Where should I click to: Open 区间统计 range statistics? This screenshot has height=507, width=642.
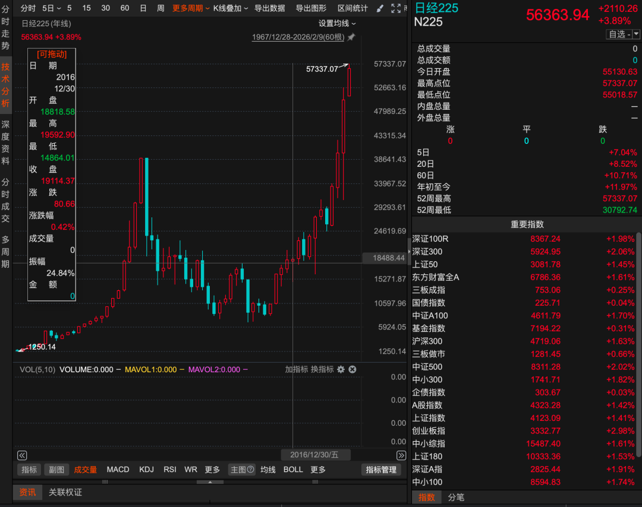(353, 8)
